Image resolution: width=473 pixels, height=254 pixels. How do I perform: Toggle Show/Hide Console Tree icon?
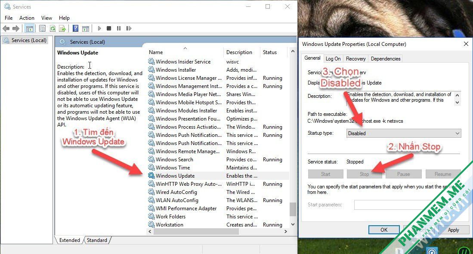tap(29, 29)
